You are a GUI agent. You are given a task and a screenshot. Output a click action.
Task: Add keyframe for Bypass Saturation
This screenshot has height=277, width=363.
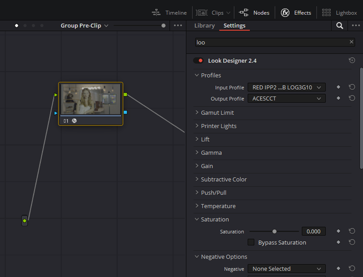(338, 242)
